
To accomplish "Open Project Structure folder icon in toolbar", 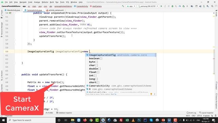I will [x=192, y=6].
